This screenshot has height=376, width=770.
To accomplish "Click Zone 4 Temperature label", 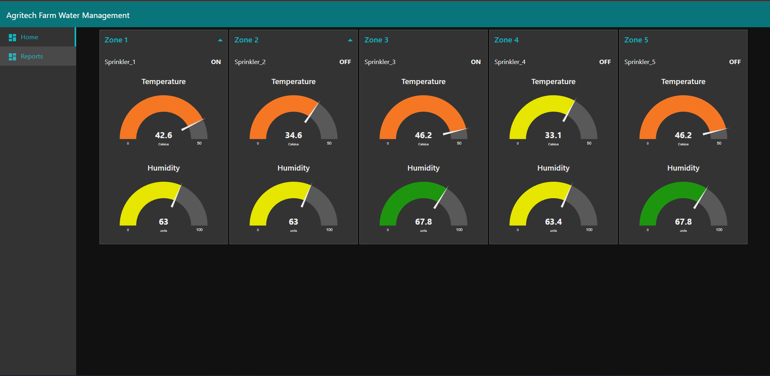I will (x=553, y=82).
